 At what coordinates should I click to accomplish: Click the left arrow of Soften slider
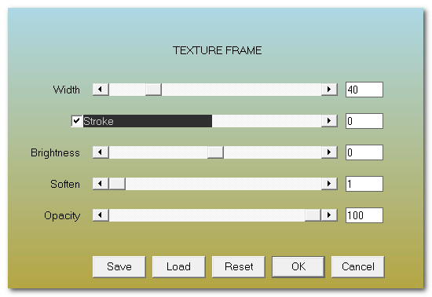[x=101, y=184]
